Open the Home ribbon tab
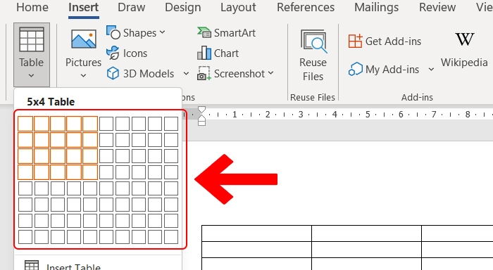493x270 pixels. [32, 7]
